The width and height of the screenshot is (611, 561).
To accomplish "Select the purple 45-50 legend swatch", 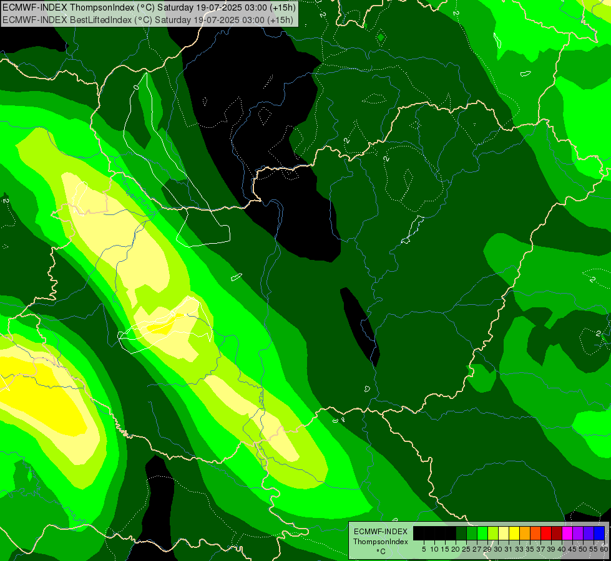I will (x=578, y=533).
